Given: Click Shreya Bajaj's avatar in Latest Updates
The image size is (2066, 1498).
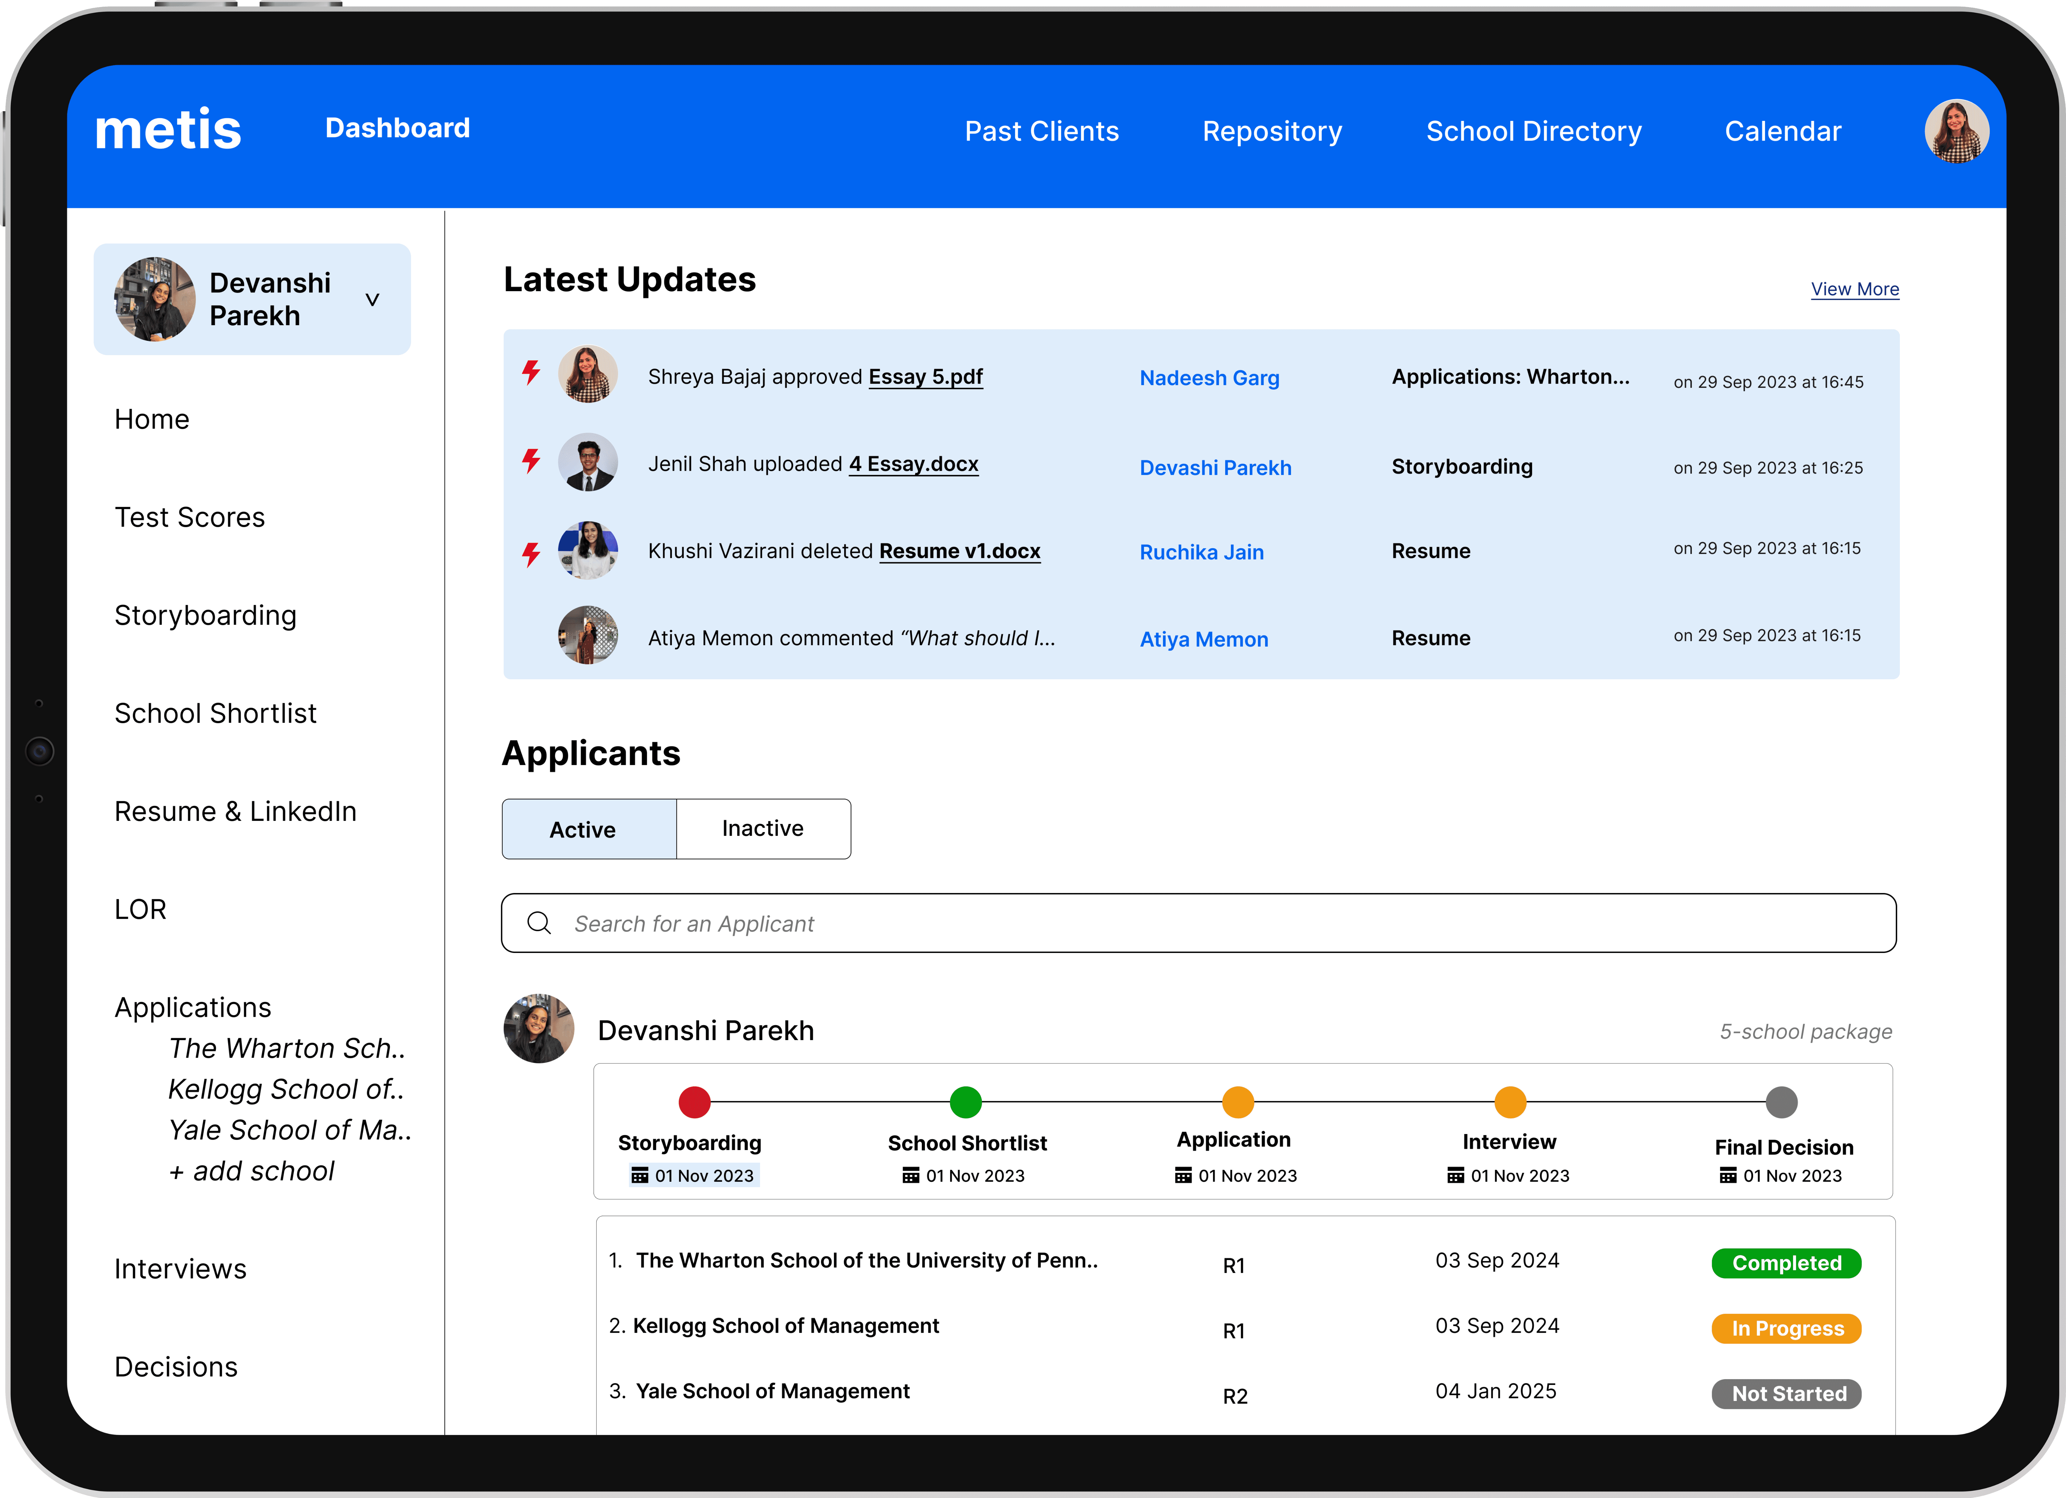Looking at the screenshot, I should point(587,374).
